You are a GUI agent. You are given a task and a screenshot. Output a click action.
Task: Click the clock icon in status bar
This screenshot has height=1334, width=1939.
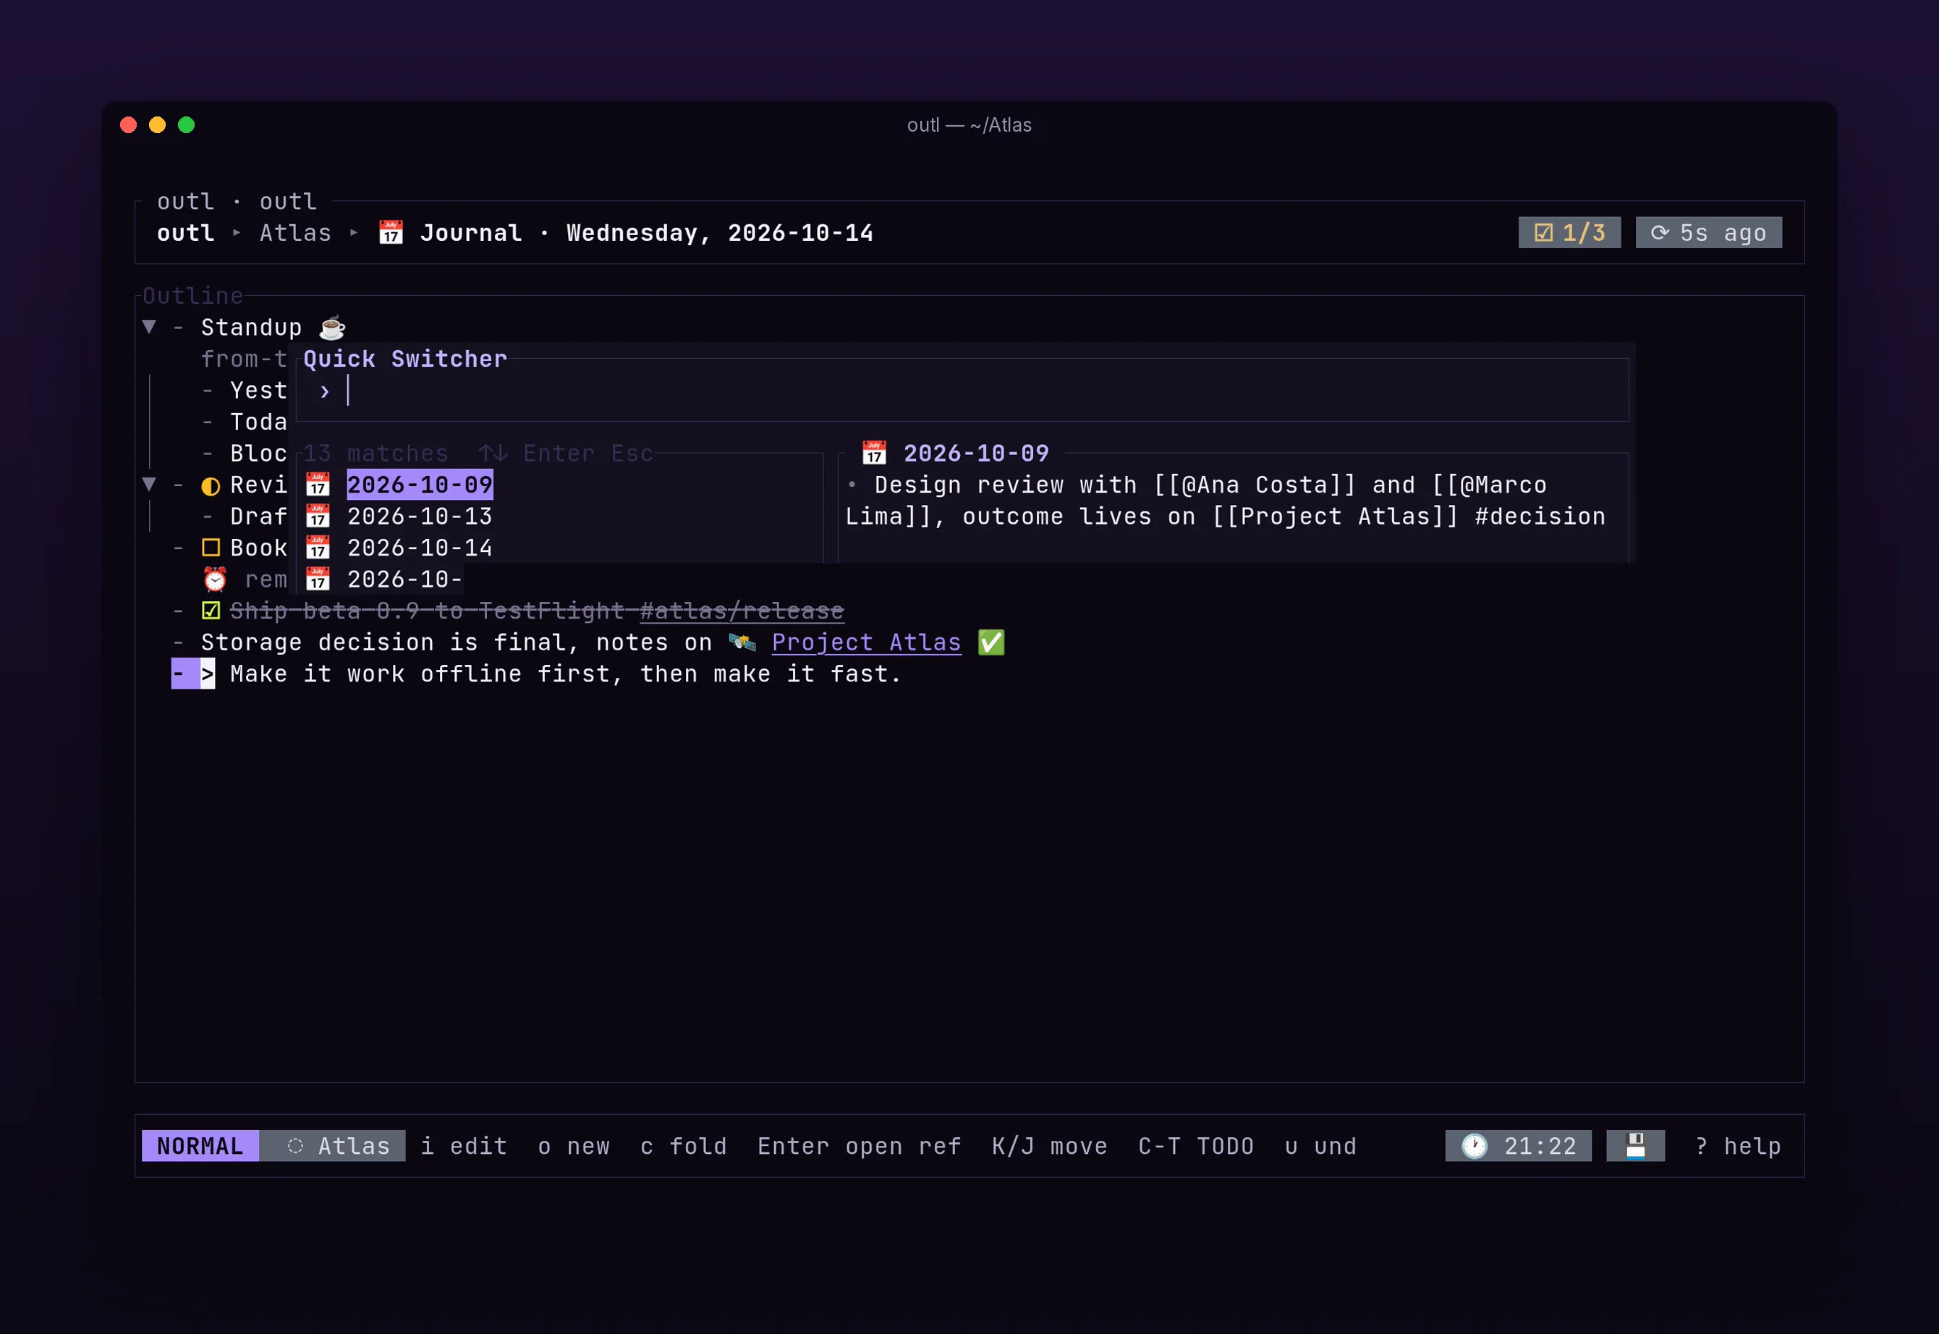click(x=1475, y=1146)
